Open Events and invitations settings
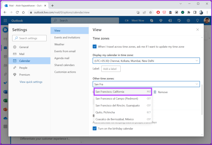 [x=70, y=37]
